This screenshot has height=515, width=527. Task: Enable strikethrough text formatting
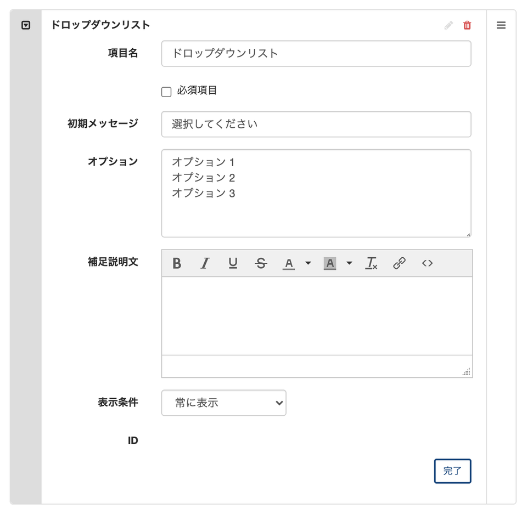click(x=261, y=263)
